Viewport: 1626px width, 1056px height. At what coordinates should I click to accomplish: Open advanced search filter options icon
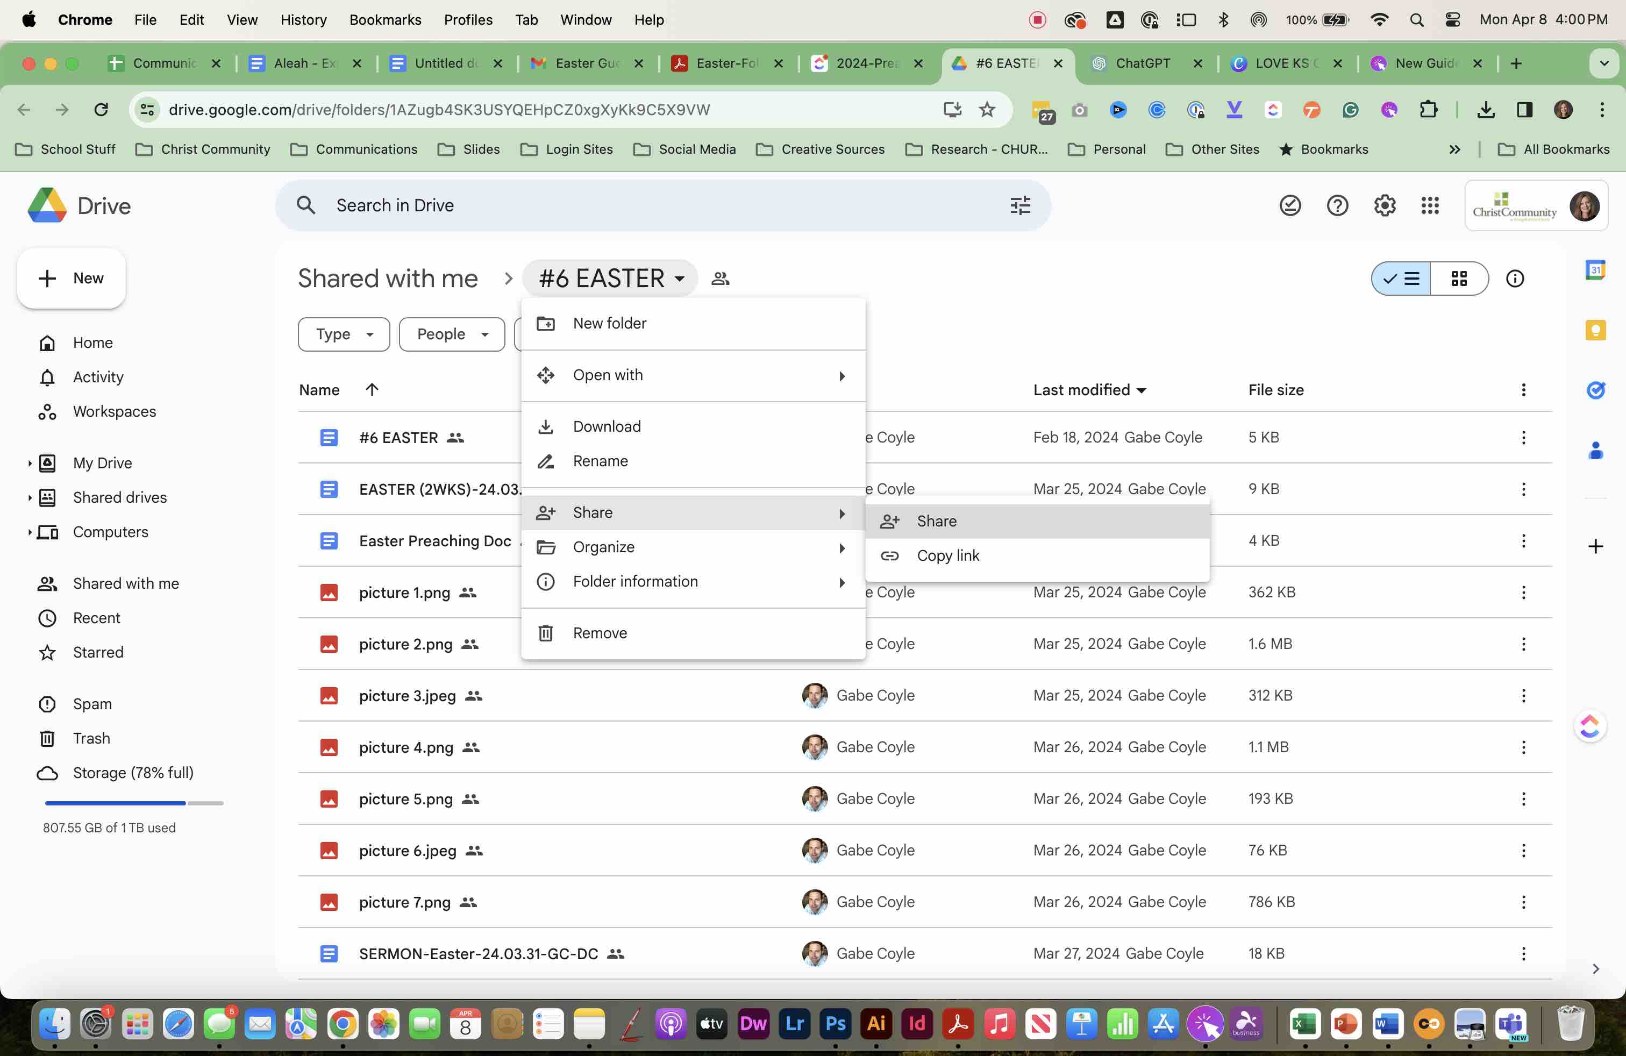coord(1020,205)
